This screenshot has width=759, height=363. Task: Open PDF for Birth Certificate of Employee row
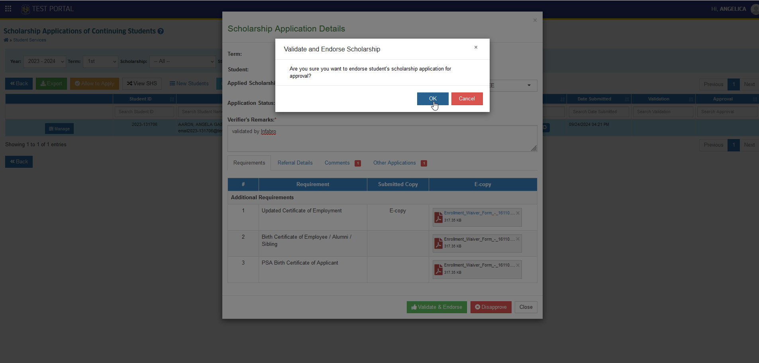tap(479, 239)
